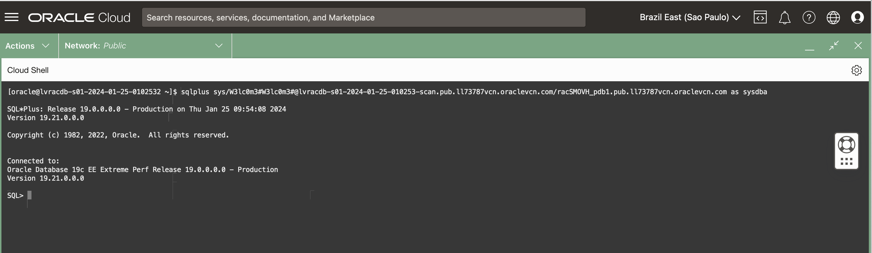
Task: Open the hamburger navigation menu
Action: pos(12,17)
